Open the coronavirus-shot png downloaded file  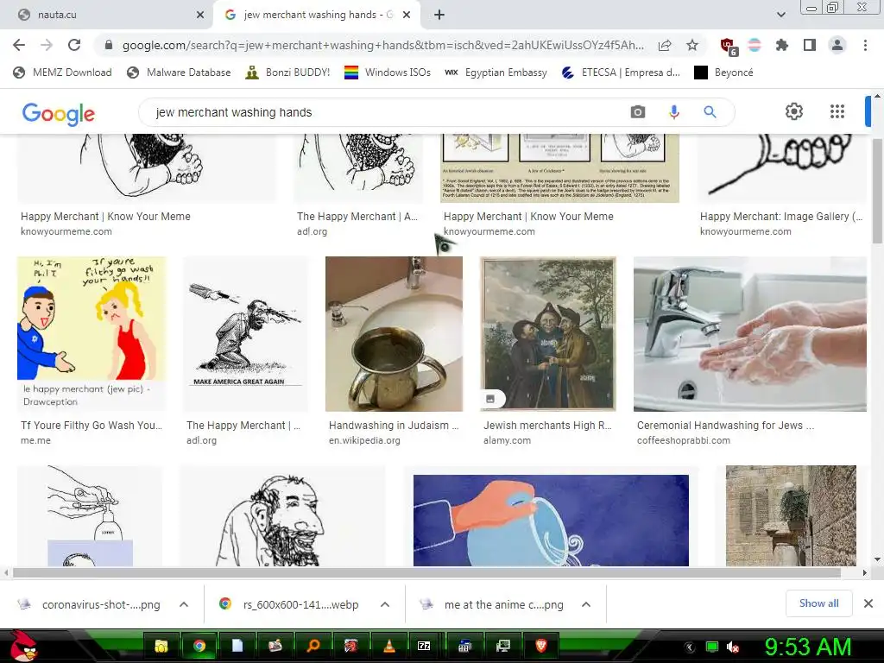[x=90, y=604]
